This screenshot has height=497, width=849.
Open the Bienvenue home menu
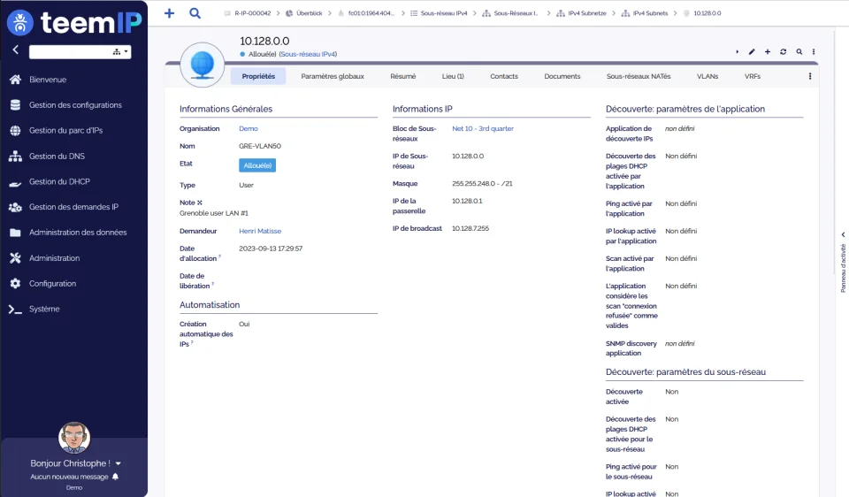pyautogui.click(x=48, y=80)
